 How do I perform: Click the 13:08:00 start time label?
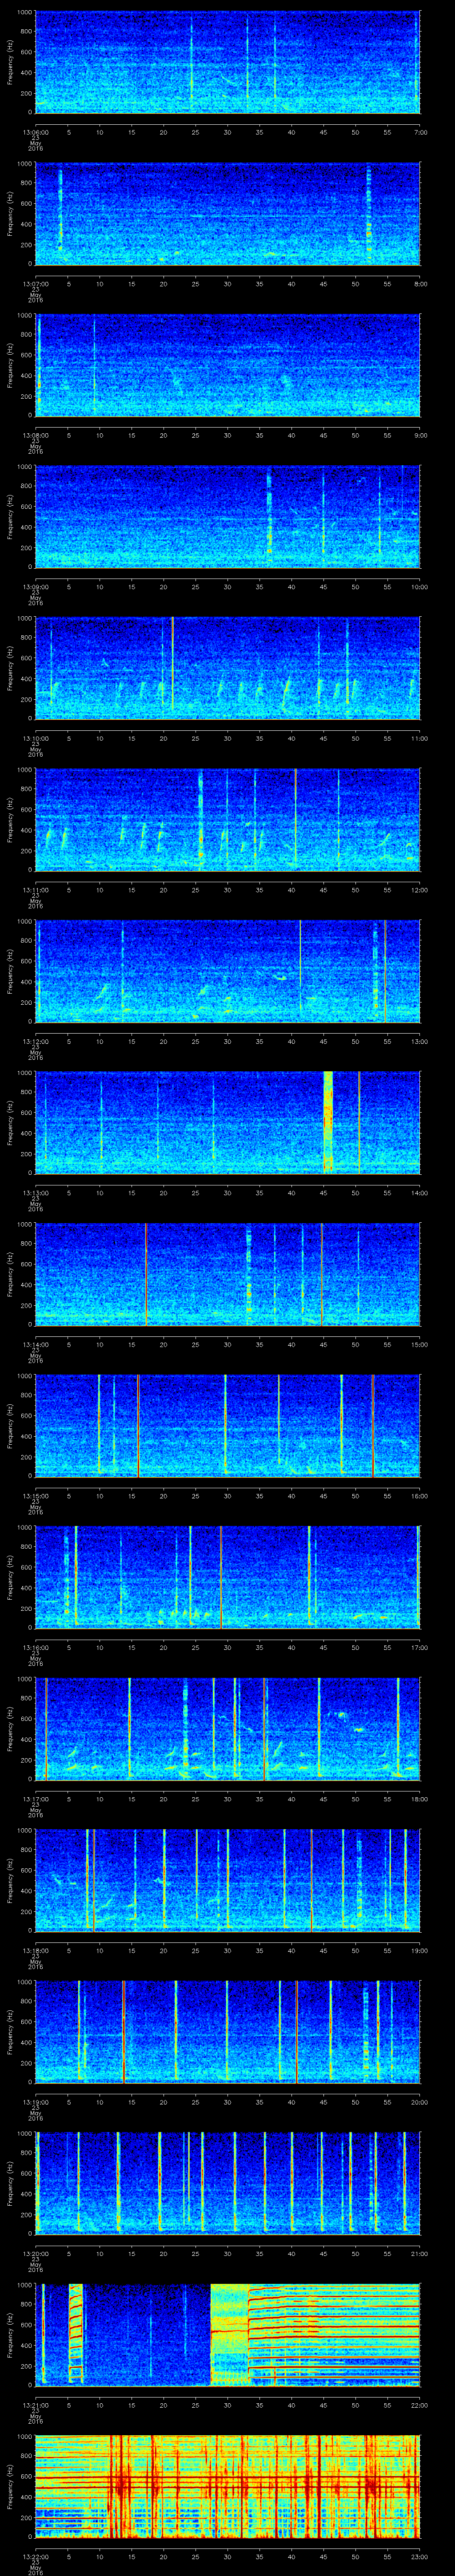pos(36,434)
